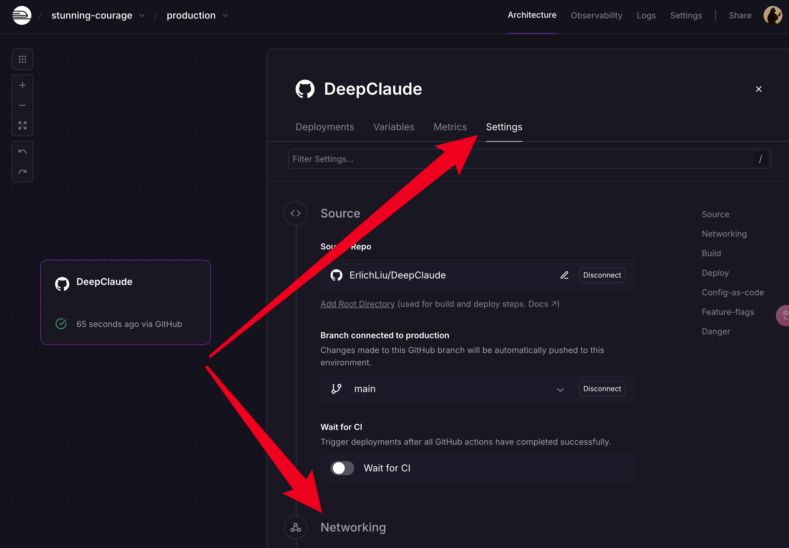Open the Observability top menu
The height and width of the screenshot is (548, 789).
pos(596,15)
